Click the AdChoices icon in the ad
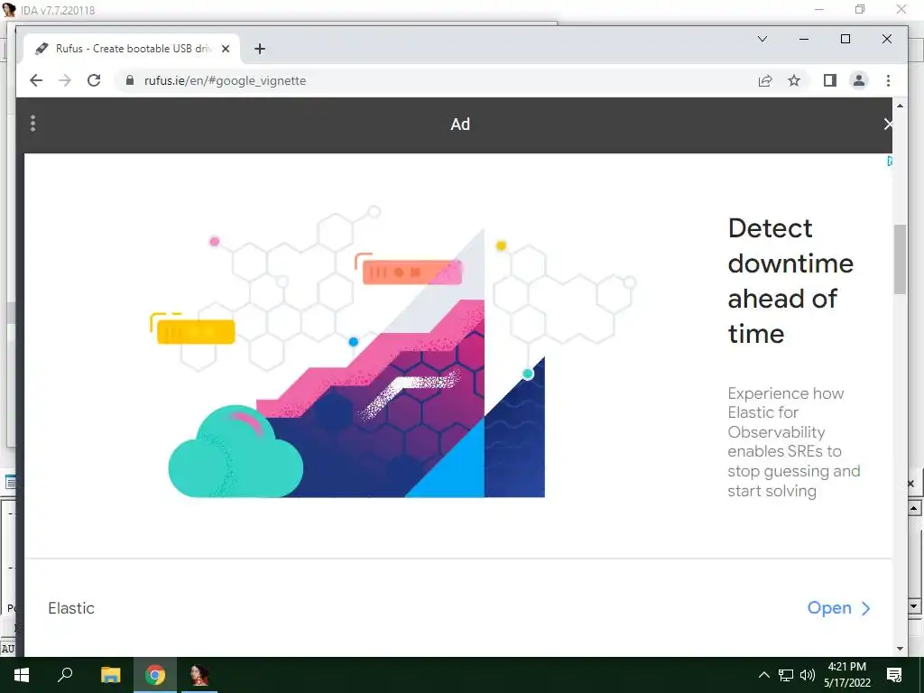 (889, 161)
